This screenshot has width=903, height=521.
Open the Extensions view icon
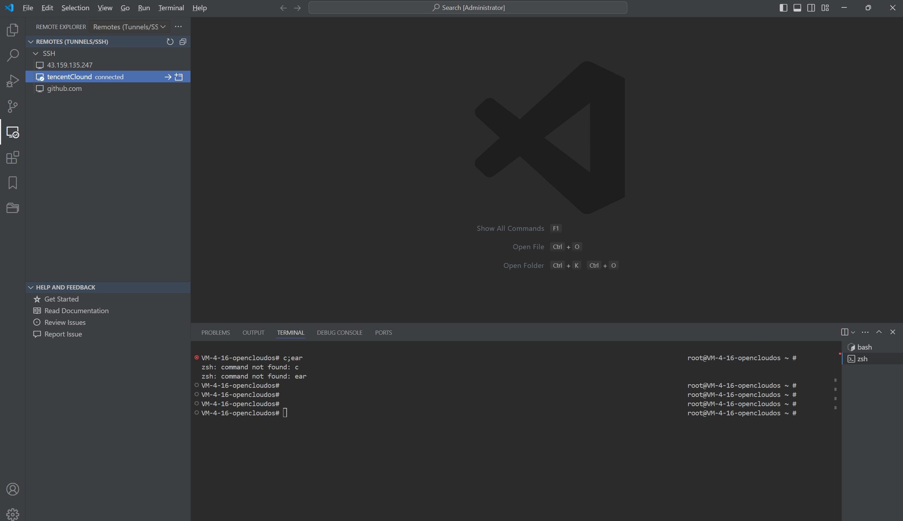click(x=12, y=157)
